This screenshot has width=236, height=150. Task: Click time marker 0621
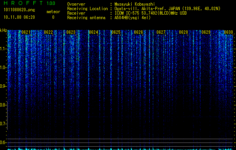click(x=26, y=32)
